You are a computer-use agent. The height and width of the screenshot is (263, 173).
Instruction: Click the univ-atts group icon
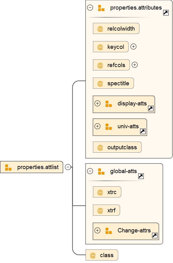click(x=109, y=127)
